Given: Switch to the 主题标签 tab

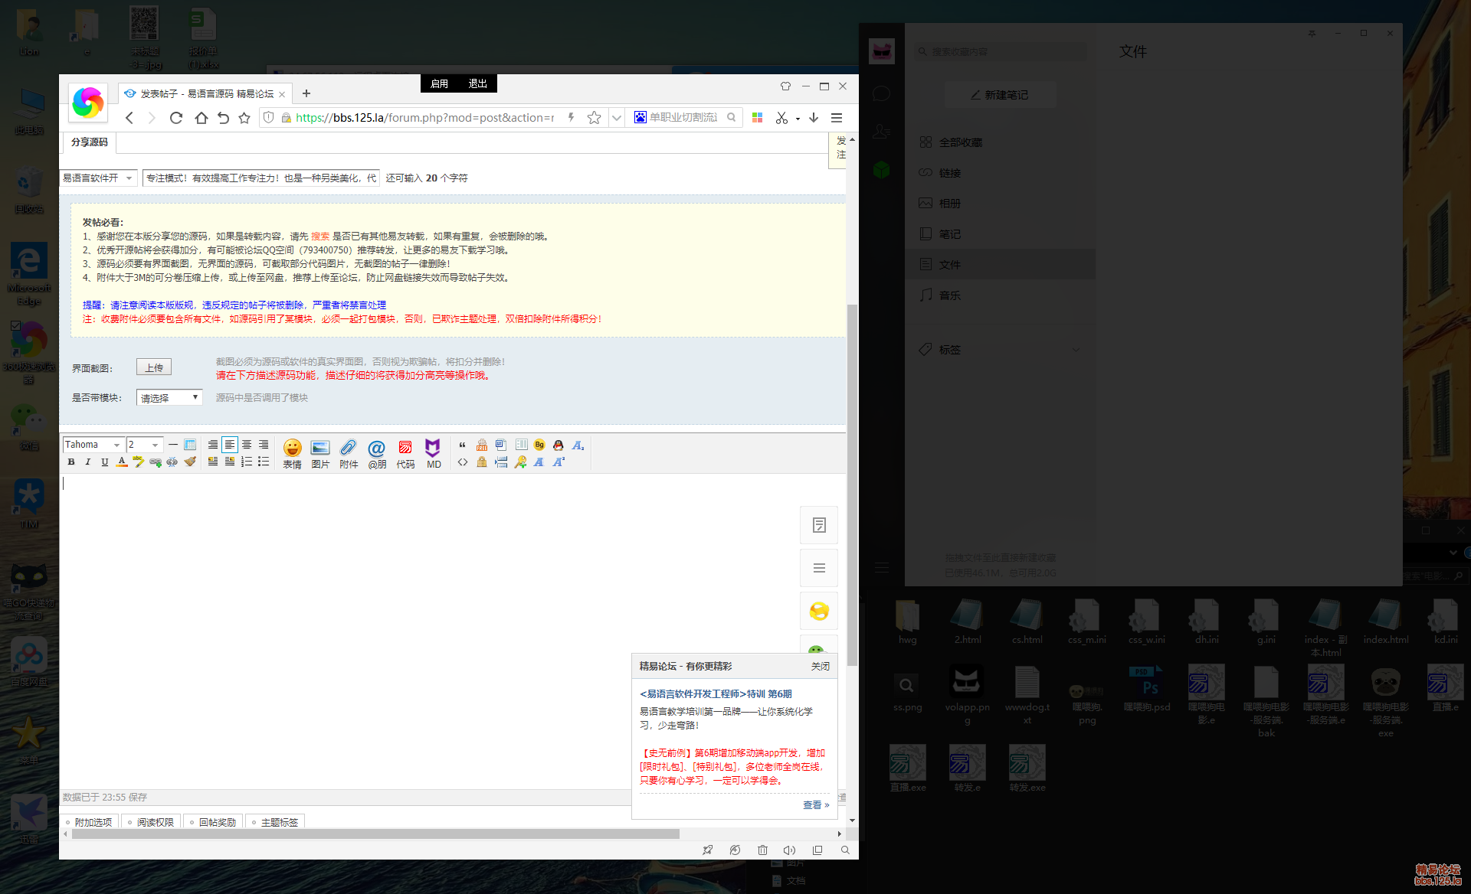Looking at the screenshot, I should coord(275,822).
